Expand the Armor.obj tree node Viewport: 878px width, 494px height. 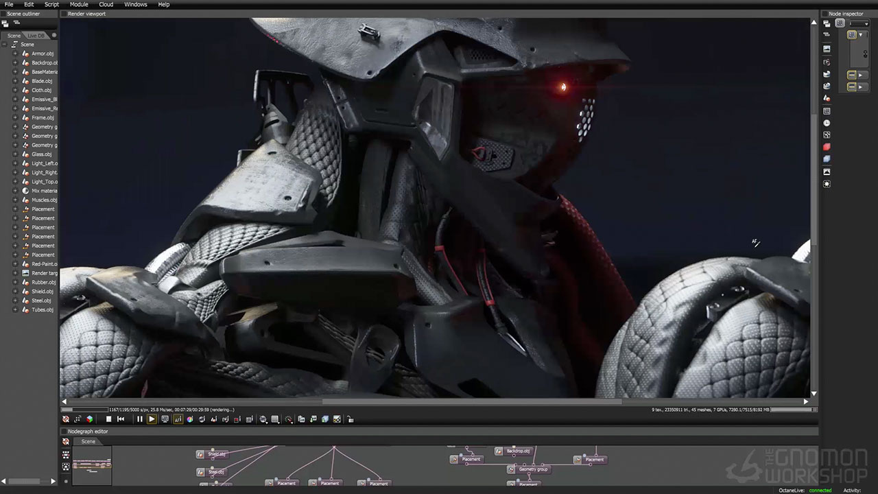(15, 54)
